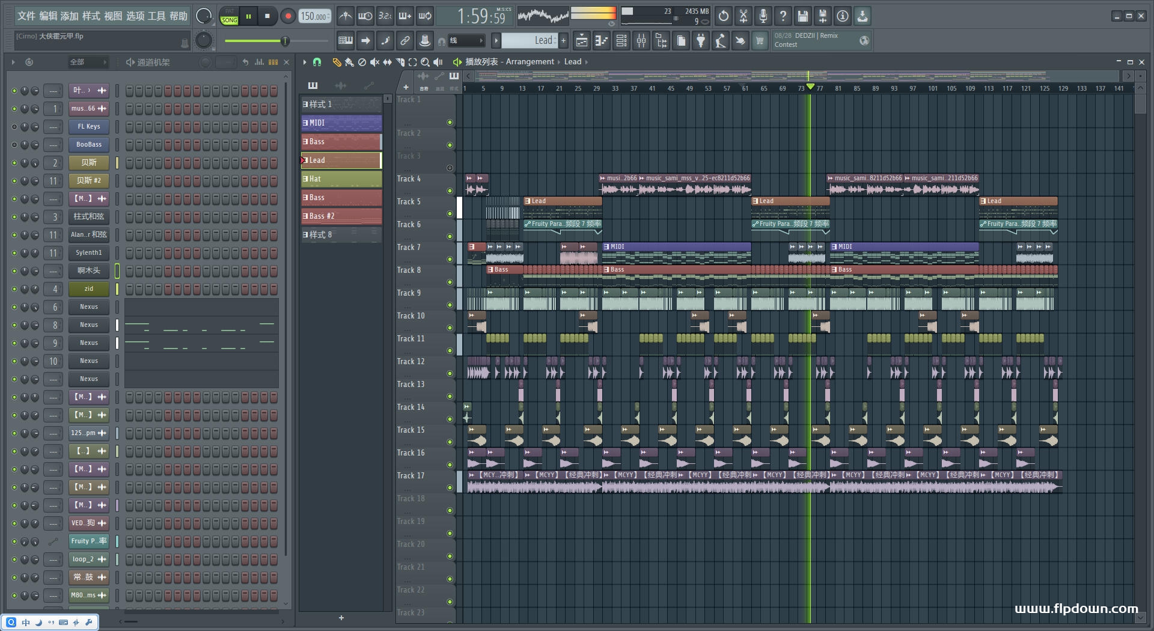Select the slice tool in playlist toolbar
This screenshot has height=631, width=1154.
tap(400, 62)
